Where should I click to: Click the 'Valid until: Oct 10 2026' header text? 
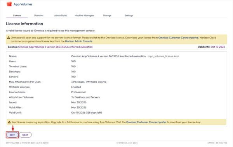pyautogui.click(x=211, y=47)
